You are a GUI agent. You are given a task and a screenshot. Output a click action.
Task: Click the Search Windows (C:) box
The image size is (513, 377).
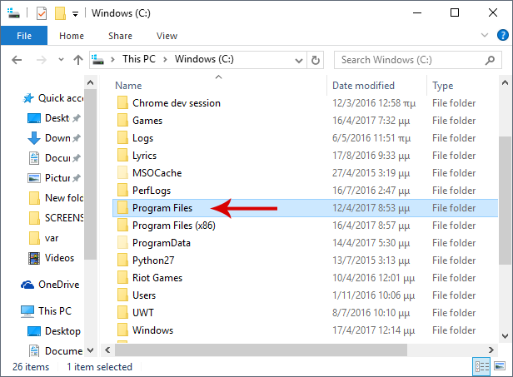click(x=418, y=60)
